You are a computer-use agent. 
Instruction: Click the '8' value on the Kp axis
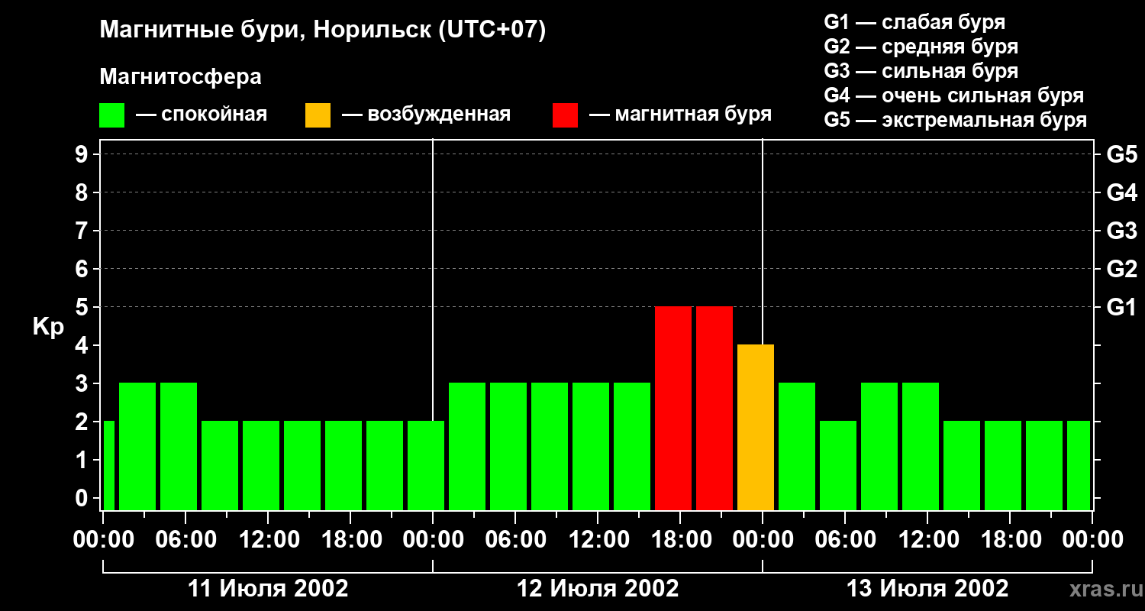[x=83, y=192]
